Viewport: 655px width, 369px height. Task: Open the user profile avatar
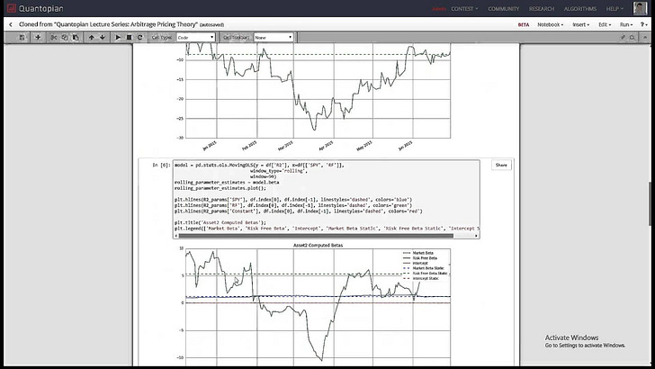coord(640,8)
